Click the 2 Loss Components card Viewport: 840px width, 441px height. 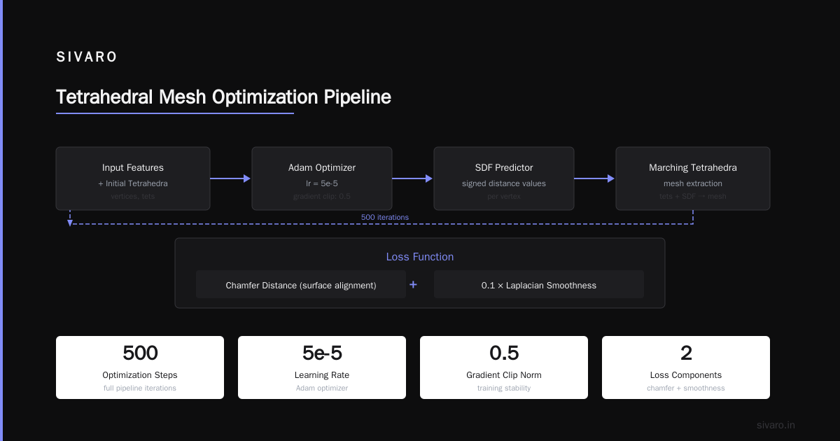tap(686, 367)
